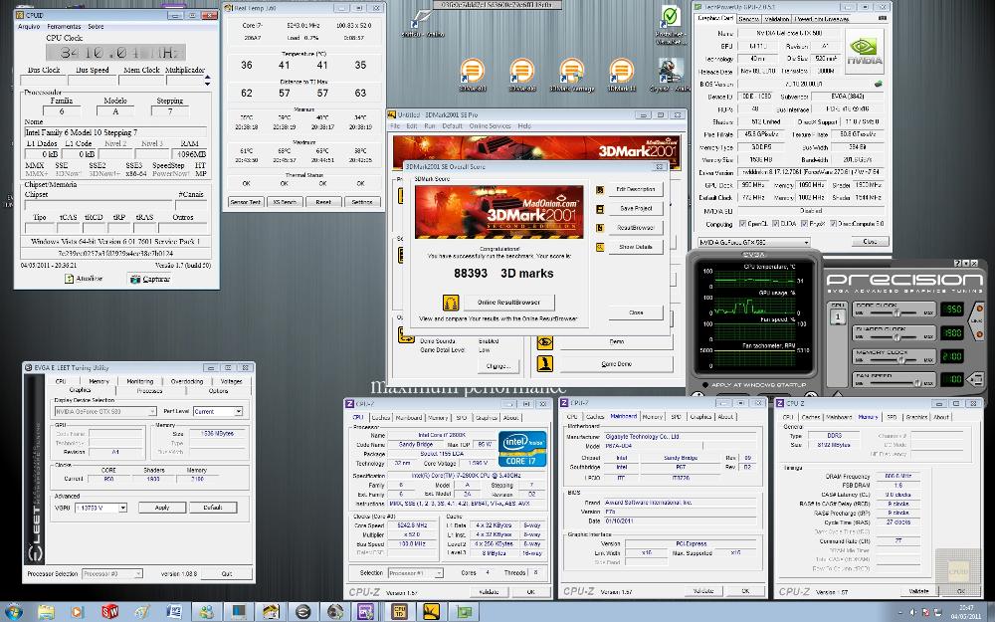995x622 pixels.
Task: Adjust the Core Clock slider in Precision
Action: tap(895, 312)
